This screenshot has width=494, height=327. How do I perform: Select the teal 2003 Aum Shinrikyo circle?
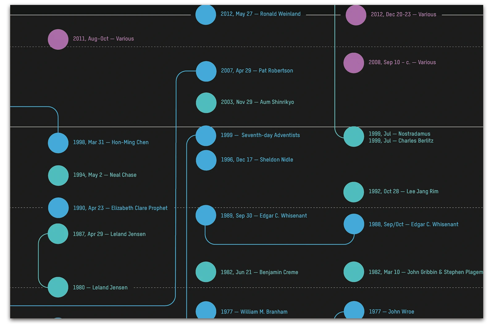point(206,102)
